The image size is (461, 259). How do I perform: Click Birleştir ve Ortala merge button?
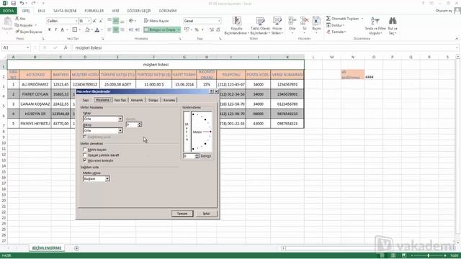160,29
